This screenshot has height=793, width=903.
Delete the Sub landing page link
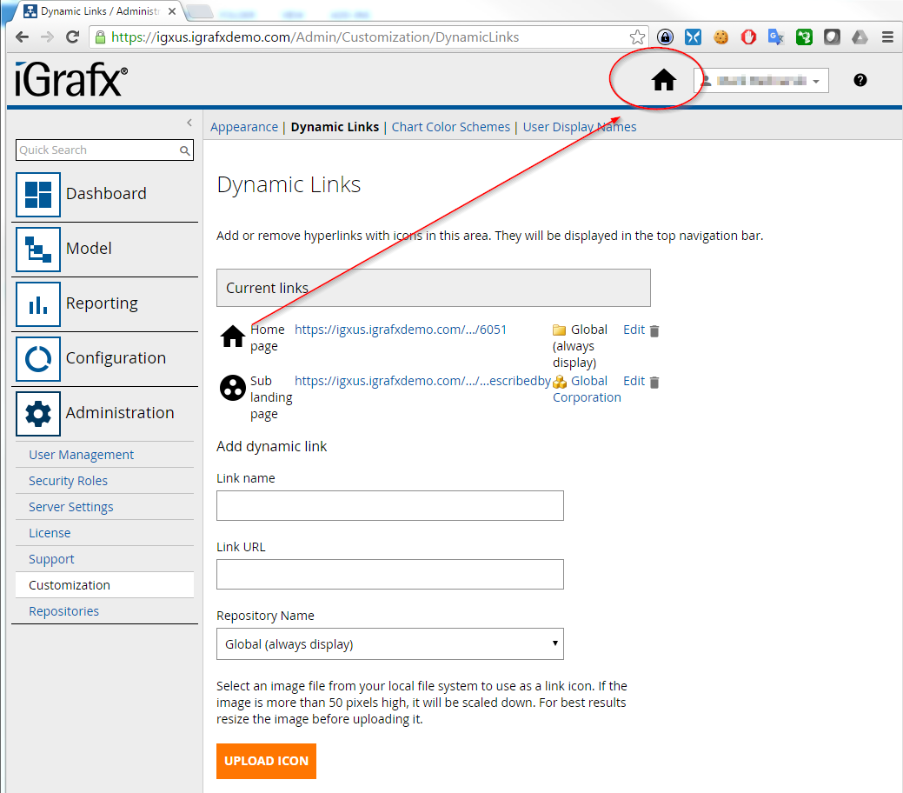[654, 382]
